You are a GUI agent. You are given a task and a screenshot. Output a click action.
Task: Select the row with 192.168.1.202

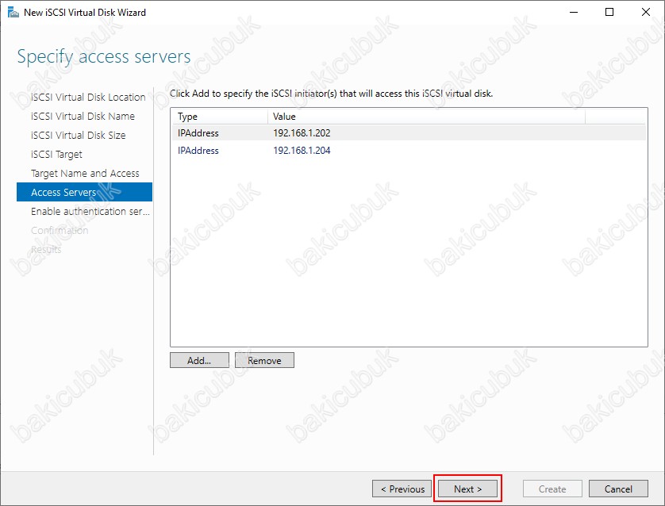point(409,132)
